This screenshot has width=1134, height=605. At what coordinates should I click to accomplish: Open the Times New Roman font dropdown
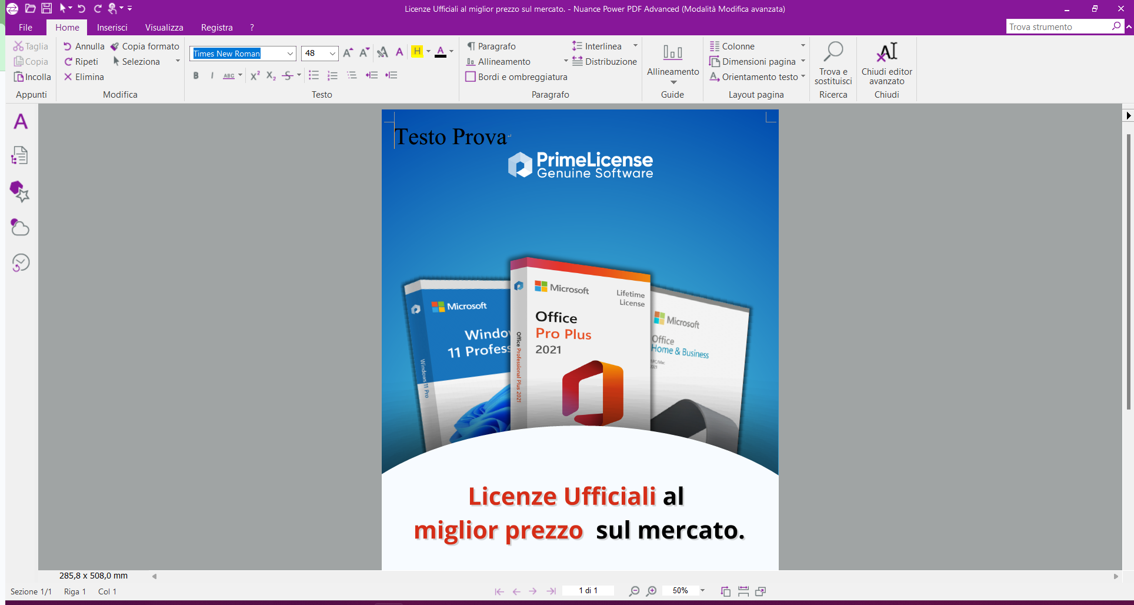pyautogui.click(x=290, y=54)
